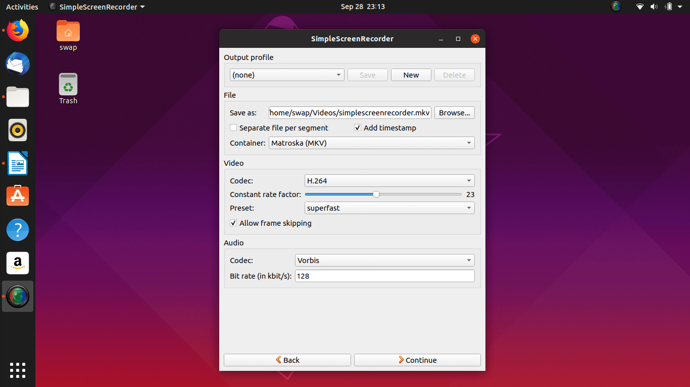Open the Video Codec H.264 dropdown

389,180
